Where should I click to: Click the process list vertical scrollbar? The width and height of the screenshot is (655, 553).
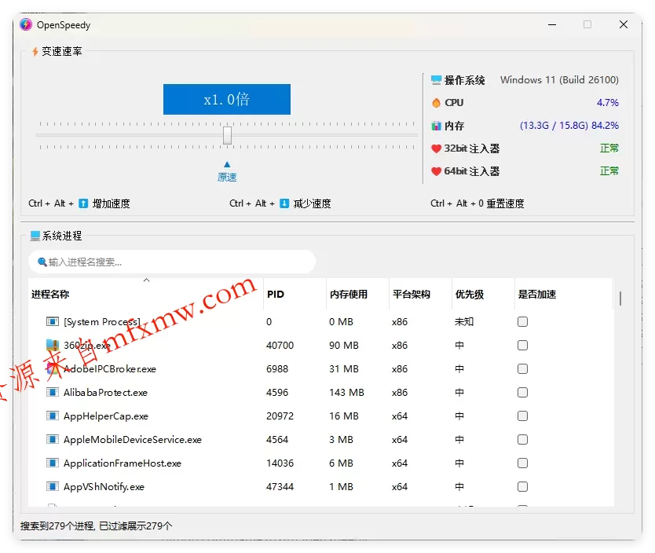coord(620,298)
